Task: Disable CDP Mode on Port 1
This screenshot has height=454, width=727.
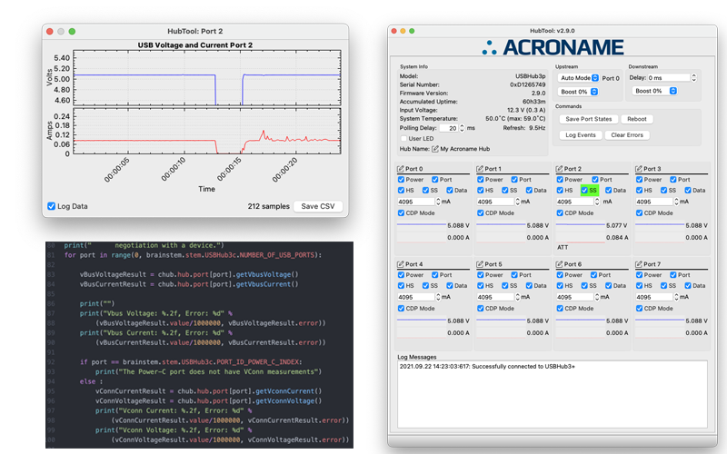Action: (x=481, y=213)
